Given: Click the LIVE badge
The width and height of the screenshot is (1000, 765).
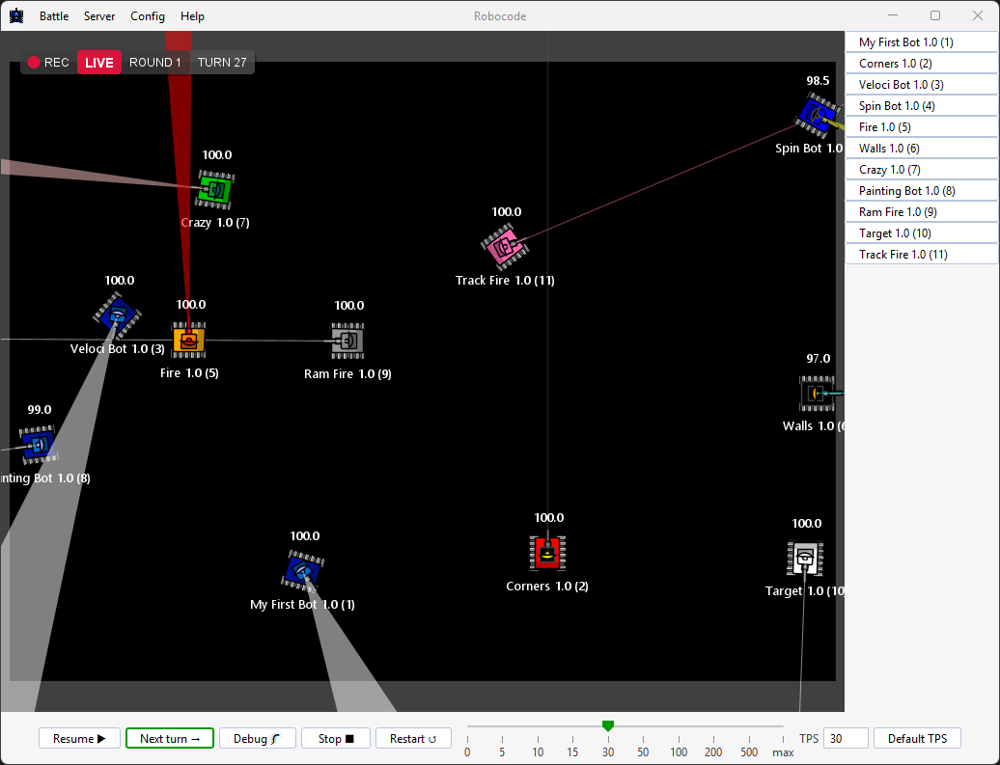Looking at the screenshot, I should click(x=98, y=63).
